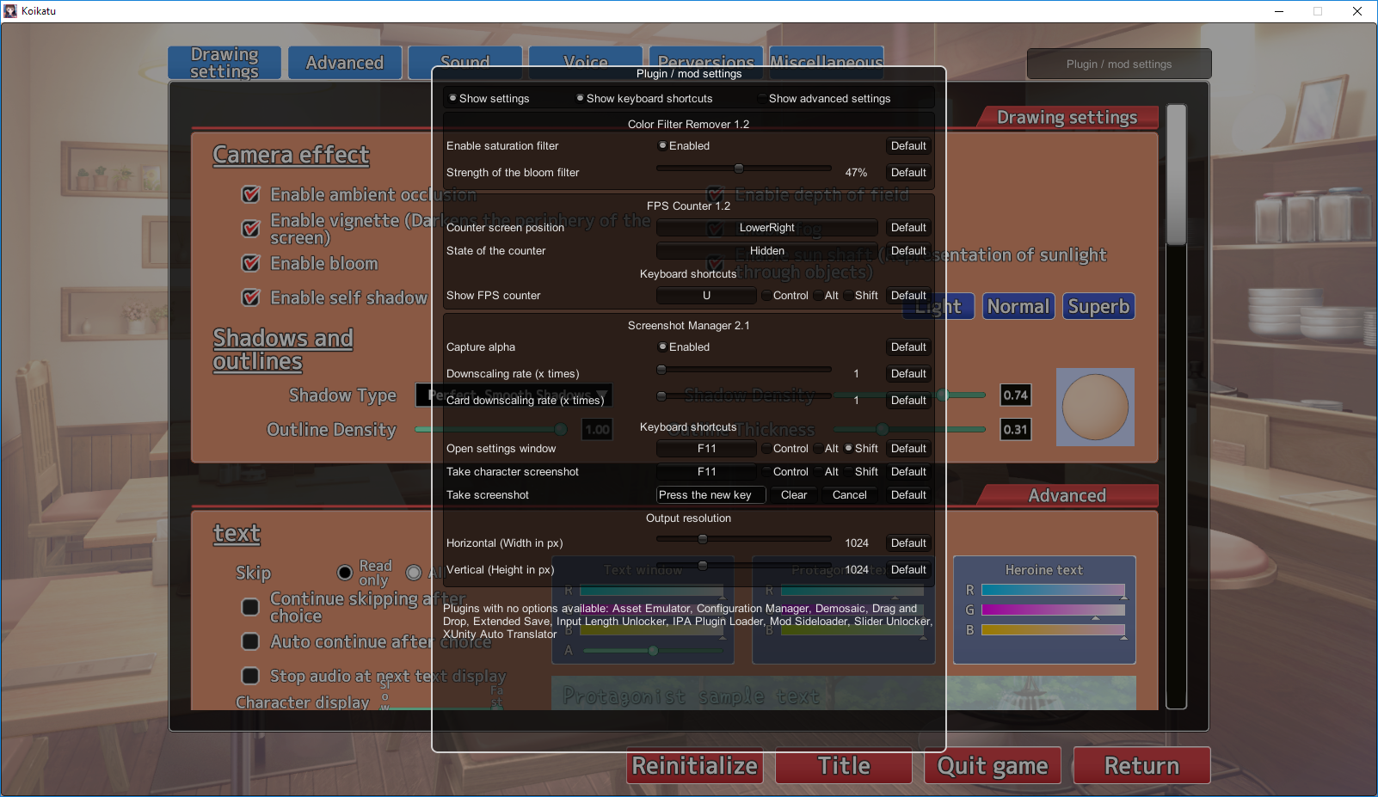Adjust Downscaling rate slider
The height and width of the screenshot is (797, 1378).
click(x=744, y=370)
